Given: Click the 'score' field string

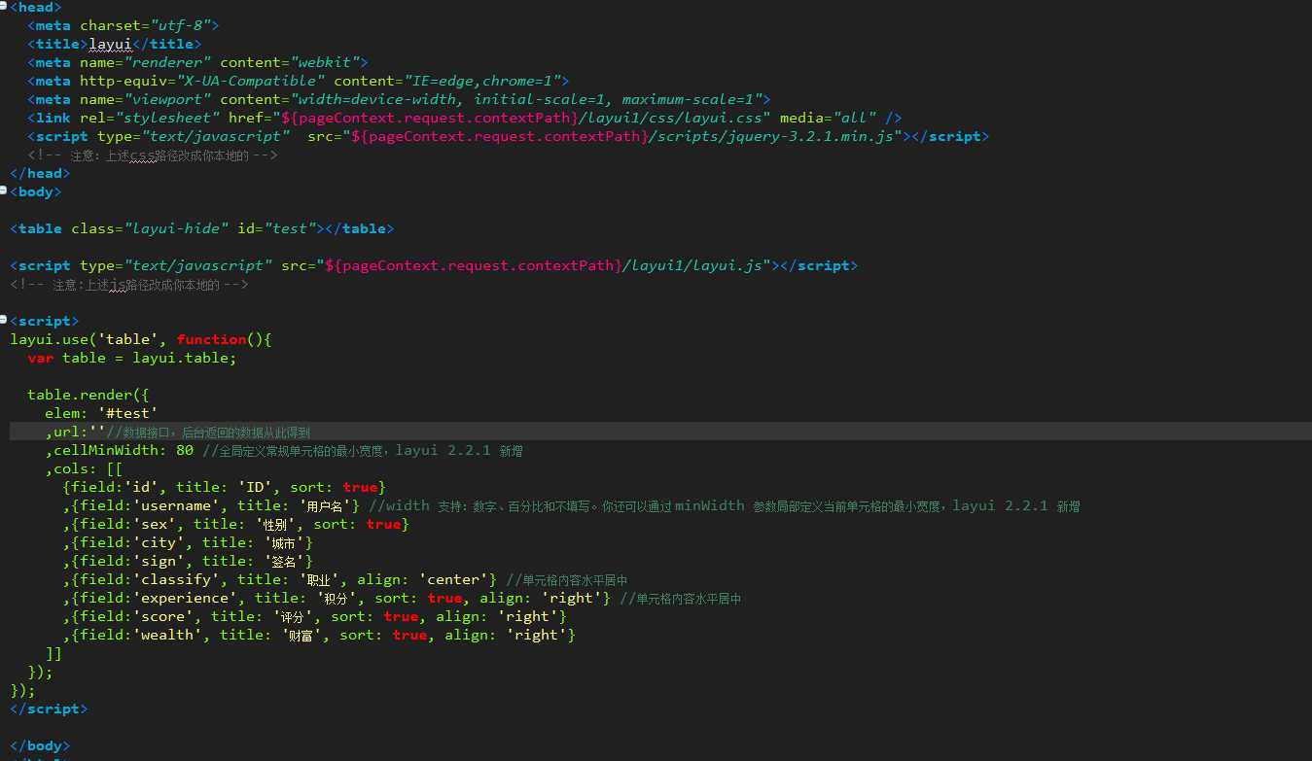Looking at the screenshot, I should click(162, 616).
